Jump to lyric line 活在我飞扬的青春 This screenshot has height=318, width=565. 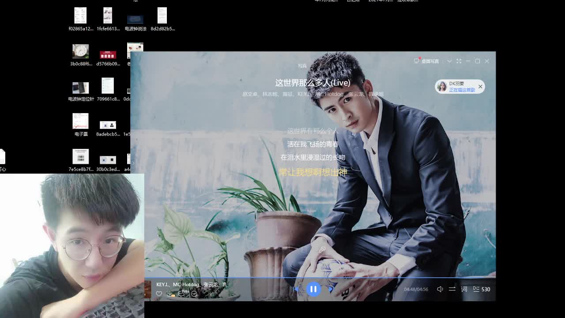[x=313, y=144]
